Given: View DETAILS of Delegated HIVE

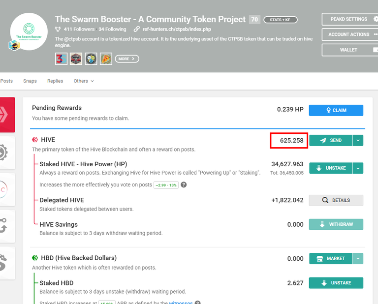Looking at the screenshot, I should [x=336, y=200].
